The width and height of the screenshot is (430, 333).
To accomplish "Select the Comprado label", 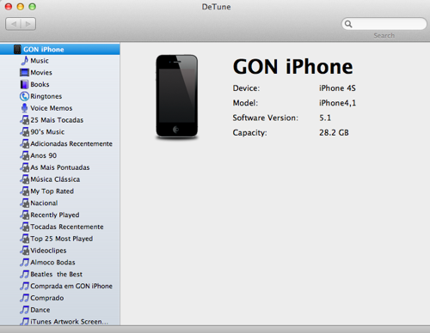I will 47,298.
